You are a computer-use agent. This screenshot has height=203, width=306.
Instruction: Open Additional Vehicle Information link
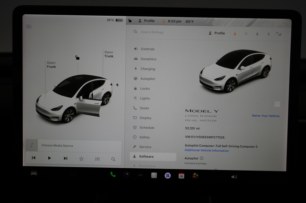207,150
